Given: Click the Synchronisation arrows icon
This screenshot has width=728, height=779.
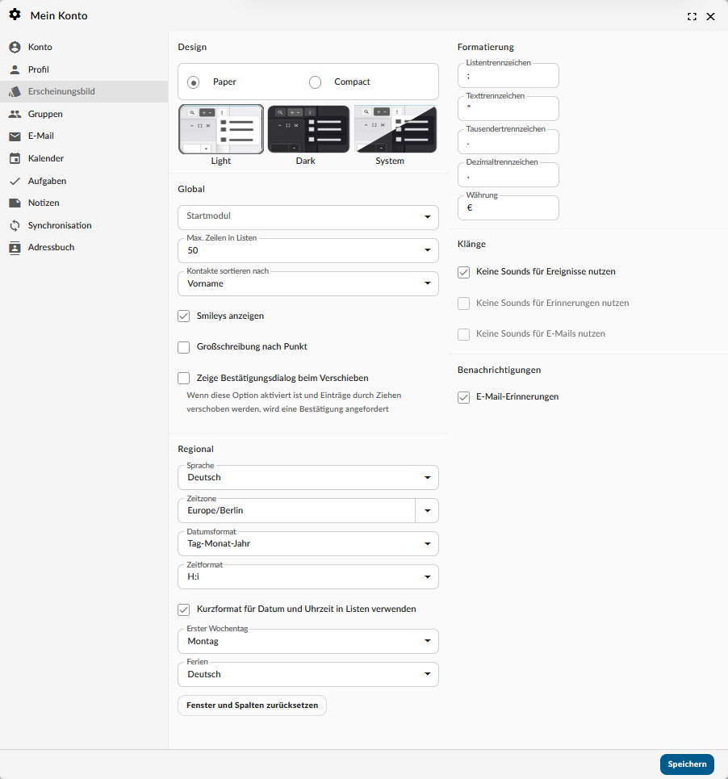Looking at the screenshot, I should (15, 225).
